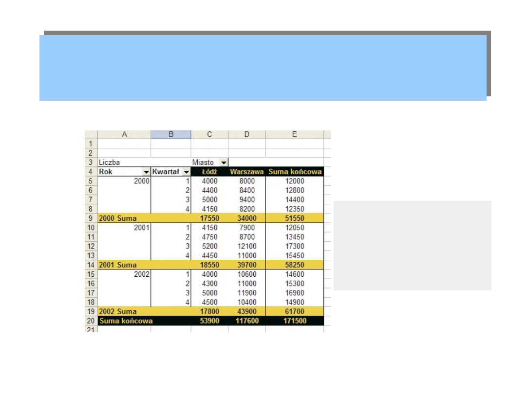Viewport: 526px width, 394px height.
Task: Select column A header
Action: pos(124,135)
